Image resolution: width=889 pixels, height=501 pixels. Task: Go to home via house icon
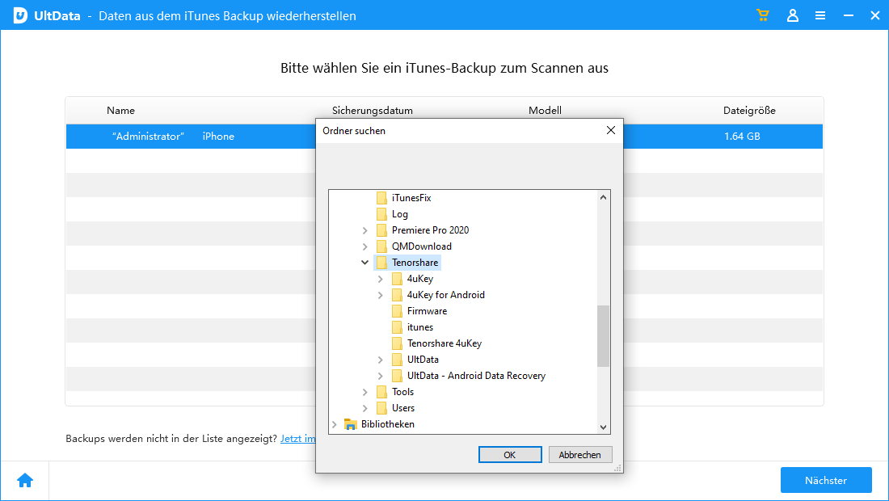pos(25,481)
